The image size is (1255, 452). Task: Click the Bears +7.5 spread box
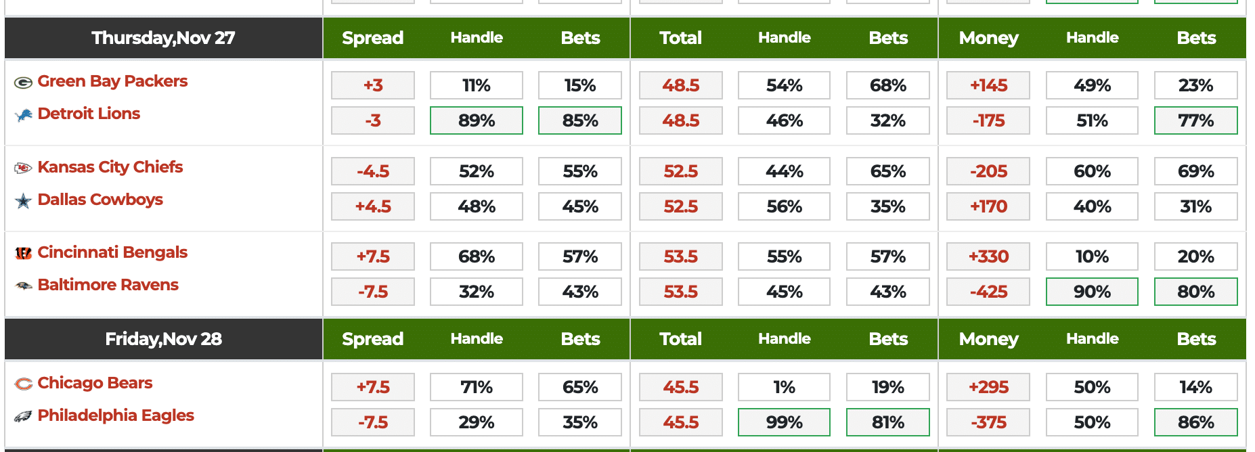tap(373, 387)
